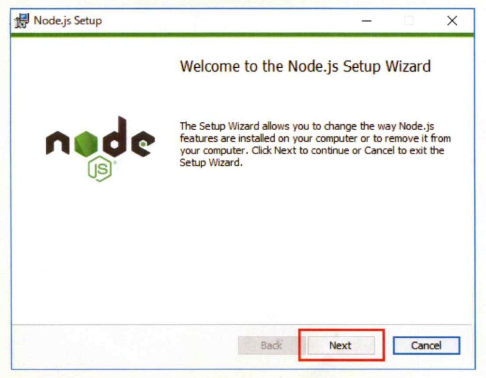Exit the installer using the Cancel button
Image resolution: width=486 pixels, height=378 pixels.
[427, 345]
